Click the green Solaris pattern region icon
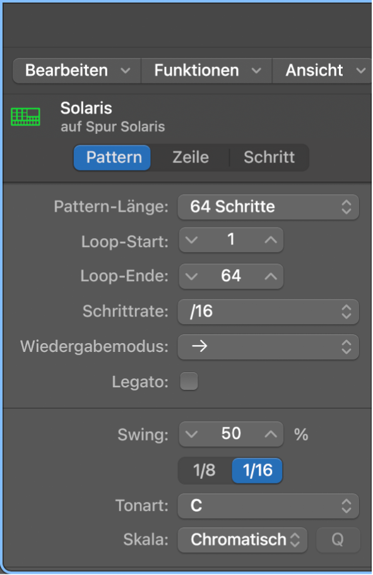This screenshot has height=575, width=373. [x=25, y=116]
